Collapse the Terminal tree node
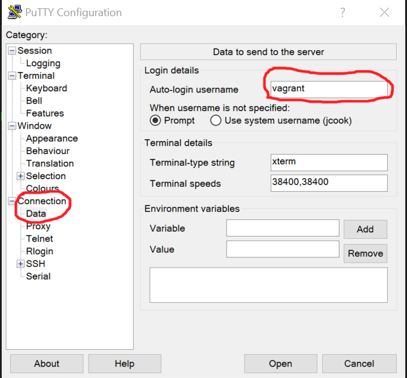 point(12,76)
